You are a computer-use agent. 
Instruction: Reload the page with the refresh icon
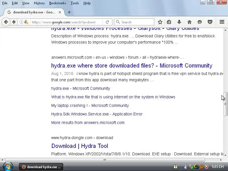click(x=107, y=22)
